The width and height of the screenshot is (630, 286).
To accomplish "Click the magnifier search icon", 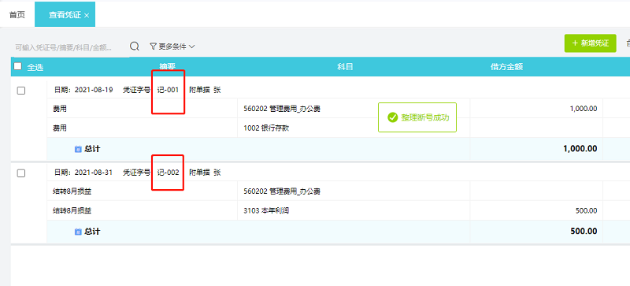I will (x=135, y=46).
